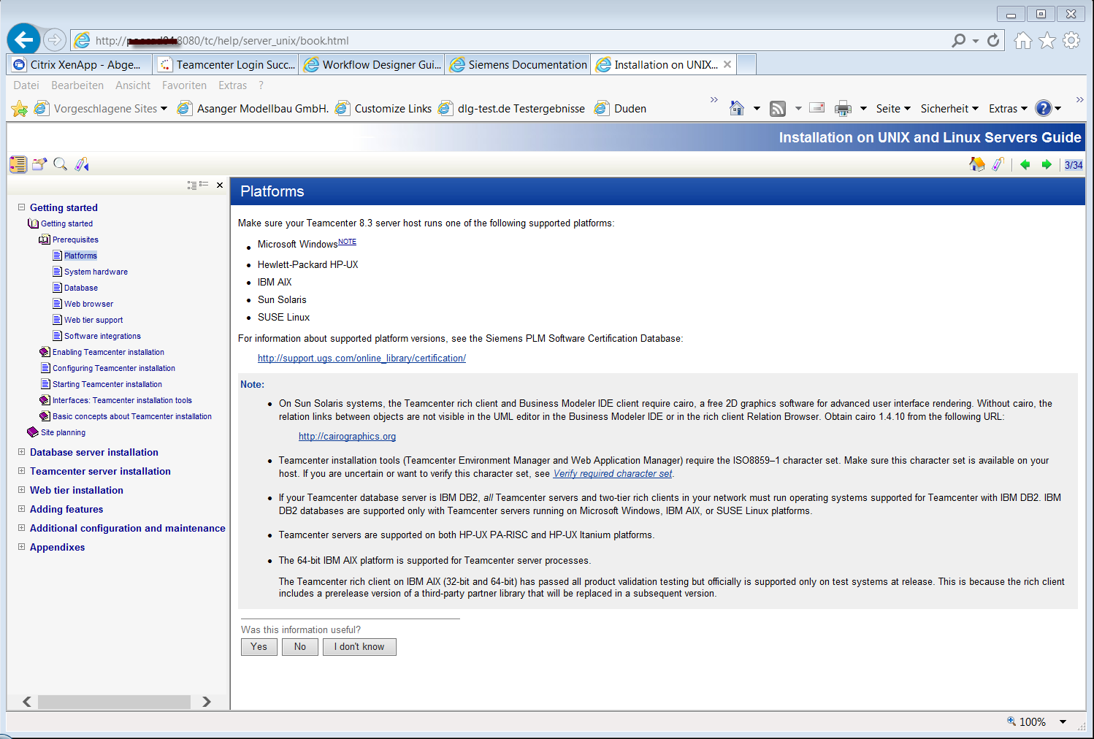Go back using the browser Back arrow
1094x739 pixels.
tap(23, 39)
